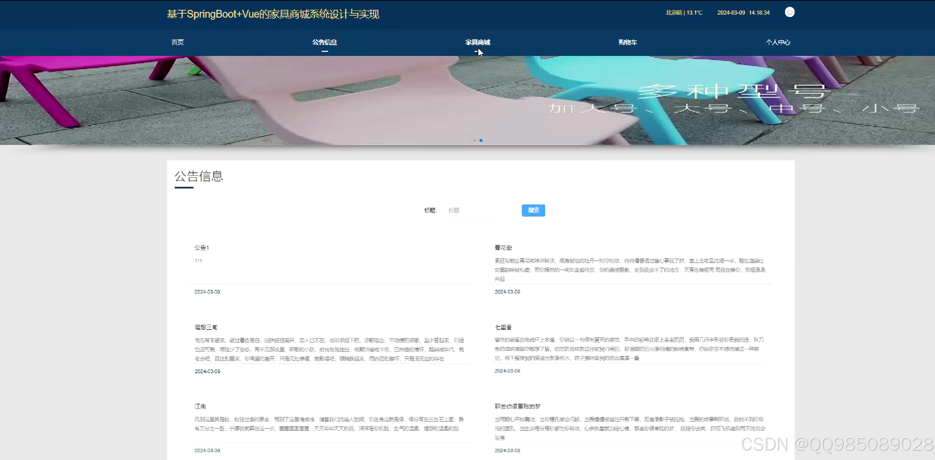
Task: Click the site title to return home
Action: tap(273, 14)
